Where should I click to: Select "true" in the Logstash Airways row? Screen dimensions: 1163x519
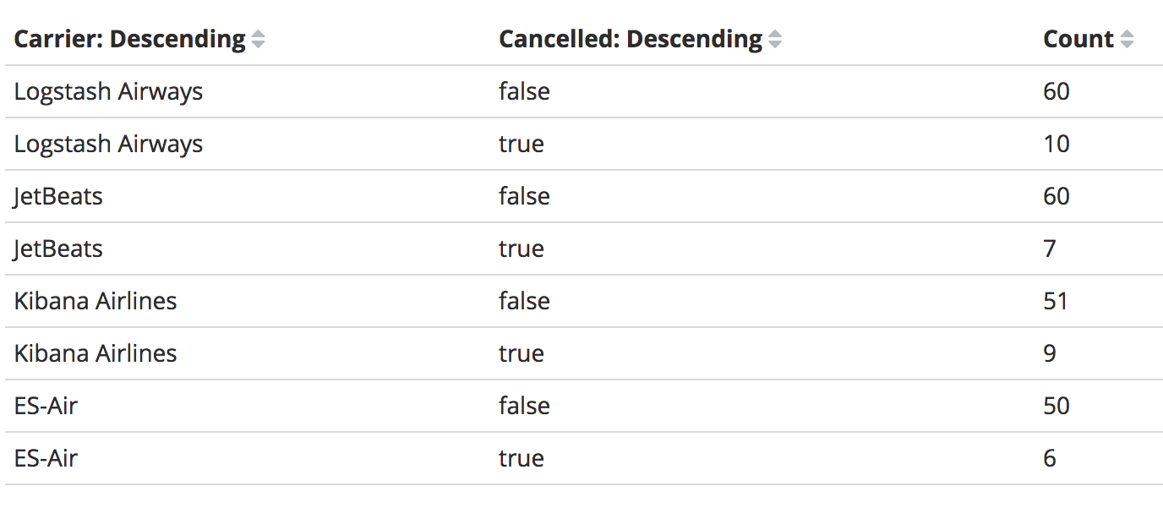point(521,144)
